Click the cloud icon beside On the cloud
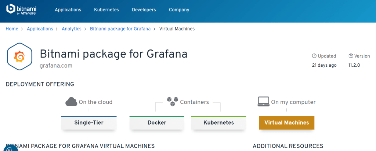 point(71,102)
